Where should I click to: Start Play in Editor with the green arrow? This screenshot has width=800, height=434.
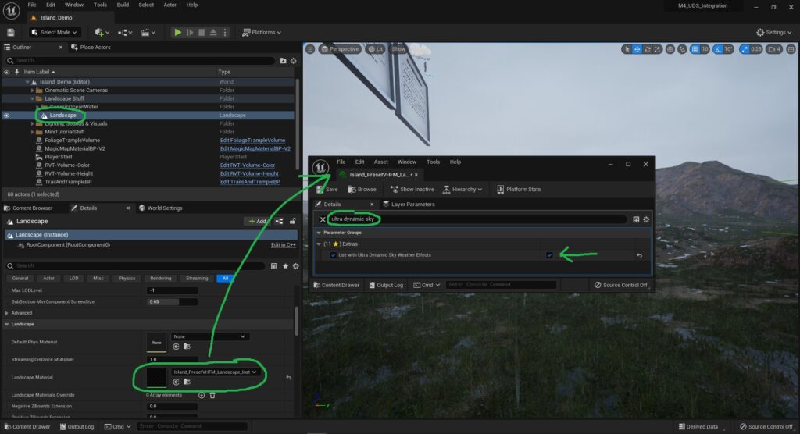(x=177, y=32)
